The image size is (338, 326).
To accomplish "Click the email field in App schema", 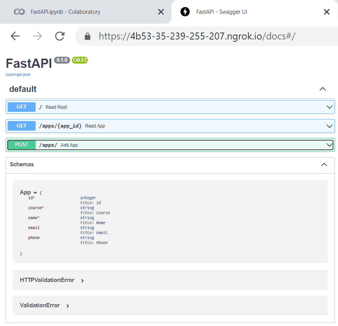I will pyautogui.click(x=34, y=228).
